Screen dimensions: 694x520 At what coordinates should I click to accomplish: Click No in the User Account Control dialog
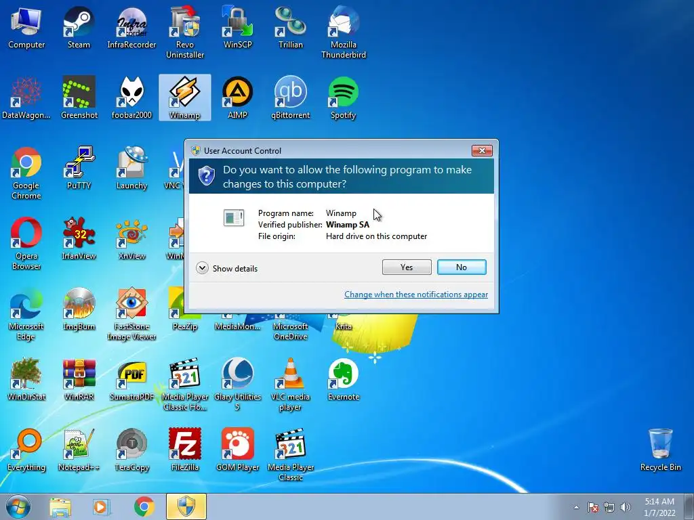point(462,267)
